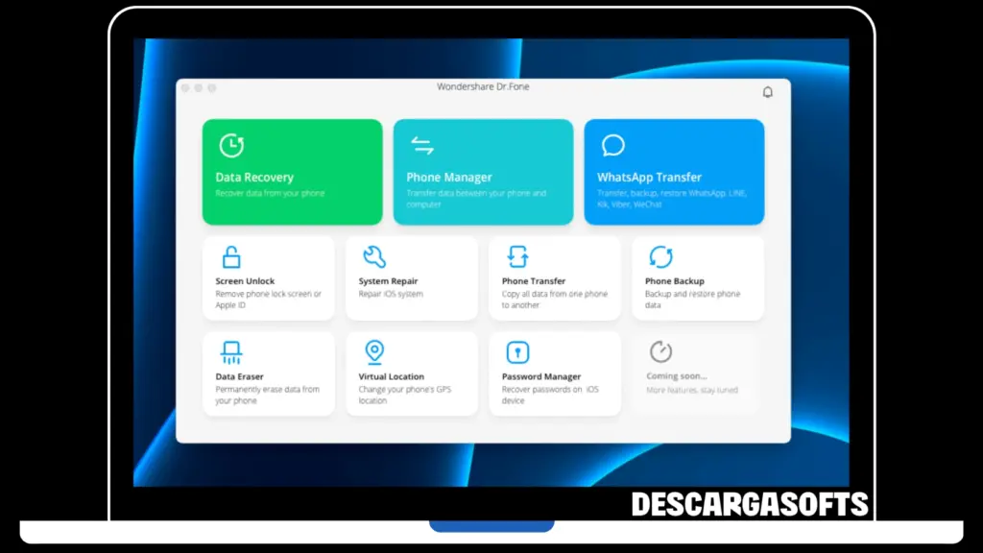Select the Virtual Location map pin icon
Viewport: 983px width, 553px height.
tap(375, 352)
